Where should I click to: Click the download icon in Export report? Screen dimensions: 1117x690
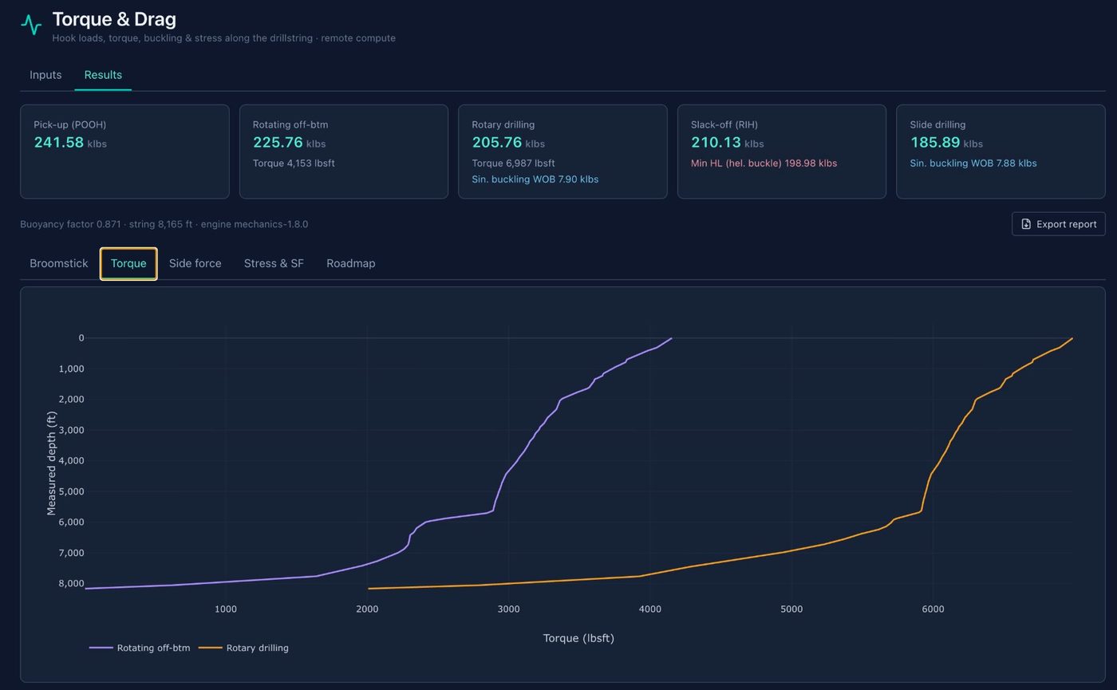point(1026,224)
